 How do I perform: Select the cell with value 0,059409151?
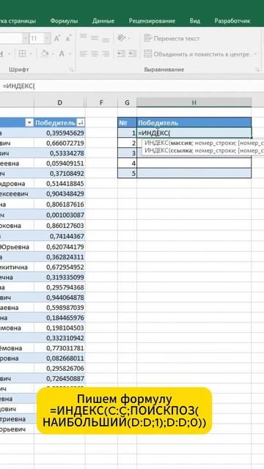(59, 163)
